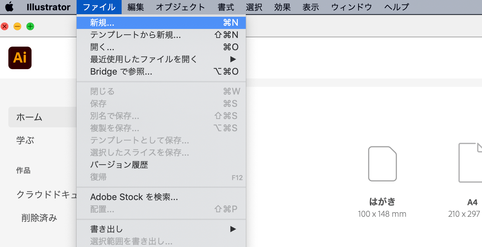Choose テンプレートから新規... menu item
The width and height of the screenshot is (482, 247).
tap(161, 35)
